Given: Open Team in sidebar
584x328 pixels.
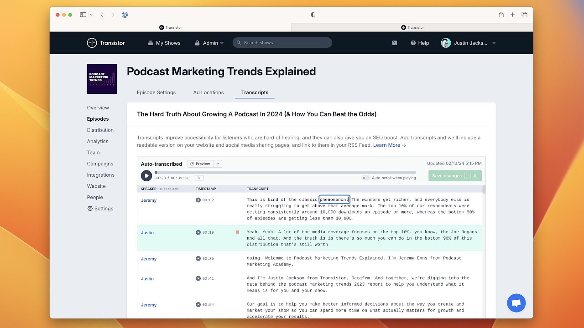Looking at the screenshot, I should tap(94, 153).
